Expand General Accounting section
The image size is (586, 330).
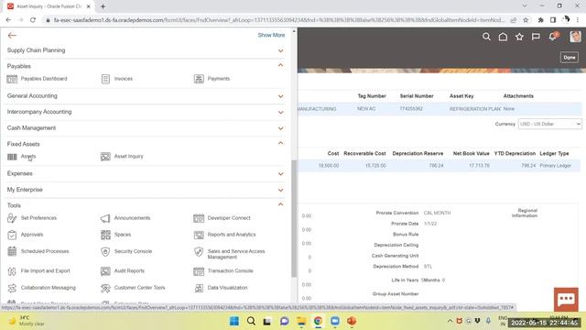281,96
